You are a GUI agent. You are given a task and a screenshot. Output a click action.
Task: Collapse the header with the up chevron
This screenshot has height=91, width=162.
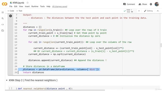158,11
